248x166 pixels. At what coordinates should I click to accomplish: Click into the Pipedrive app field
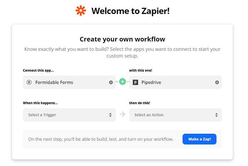click(x=175, y=82)
